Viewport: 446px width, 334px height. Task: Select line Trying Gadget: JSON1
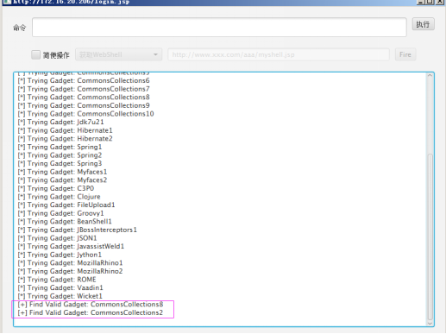coord(57,238)
